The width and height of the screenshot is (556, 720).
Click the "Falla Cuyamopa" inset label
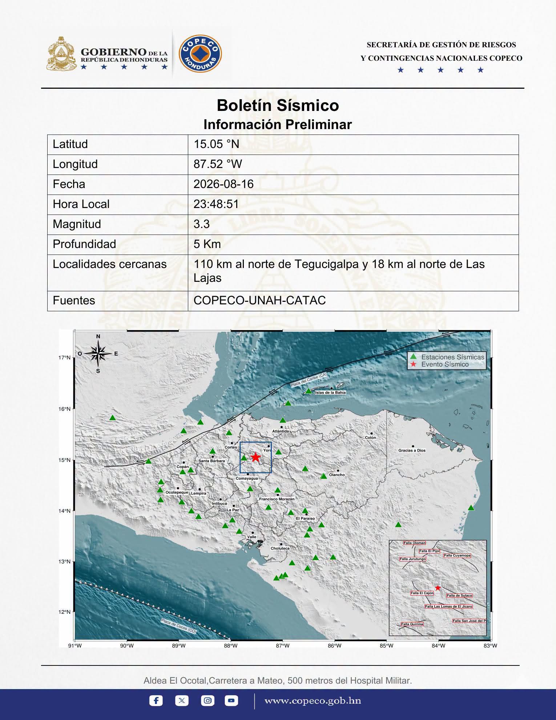457,556
